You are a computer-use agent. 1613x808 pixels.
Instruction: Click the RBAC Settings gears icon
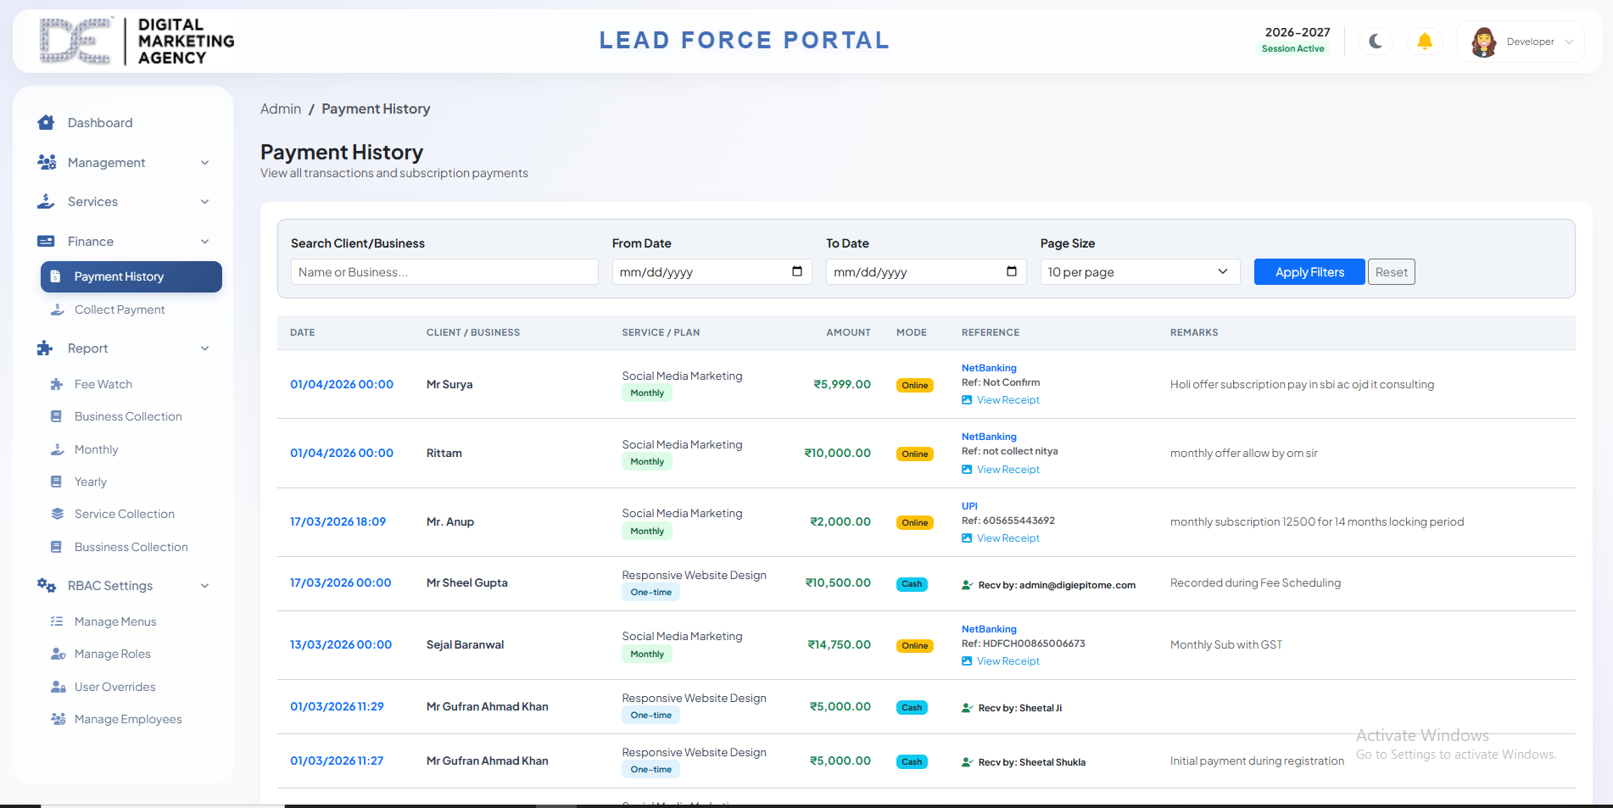47,585
